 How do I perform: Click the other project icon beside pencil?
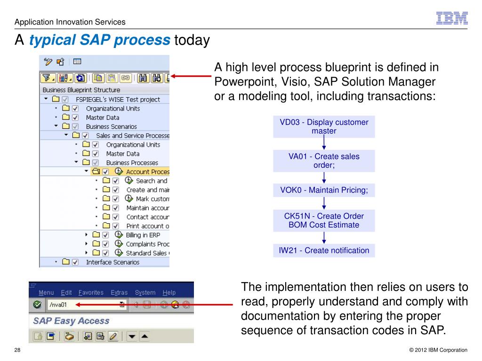pos(61,62)
